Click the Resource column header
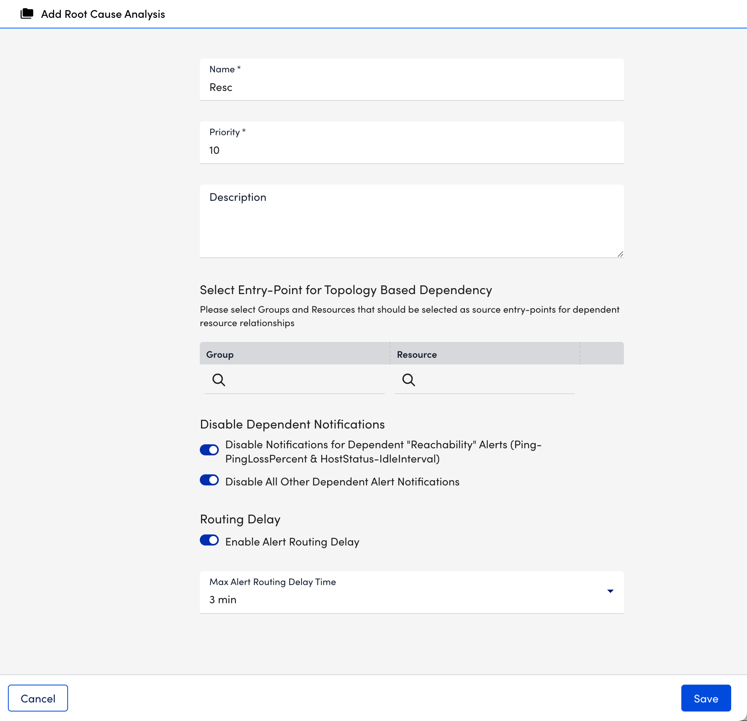The image size is (747, 721). click(416, 354)
